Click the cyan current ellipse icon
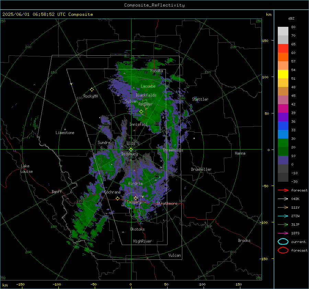 [x=283, y=242]
